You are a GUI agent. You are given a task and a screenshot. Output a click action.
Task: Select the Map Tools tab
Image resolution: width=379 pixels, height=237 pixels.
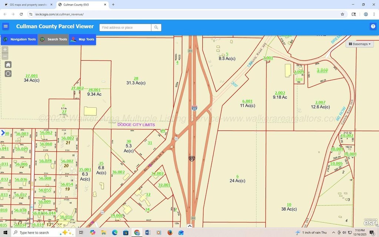(83, 39)
